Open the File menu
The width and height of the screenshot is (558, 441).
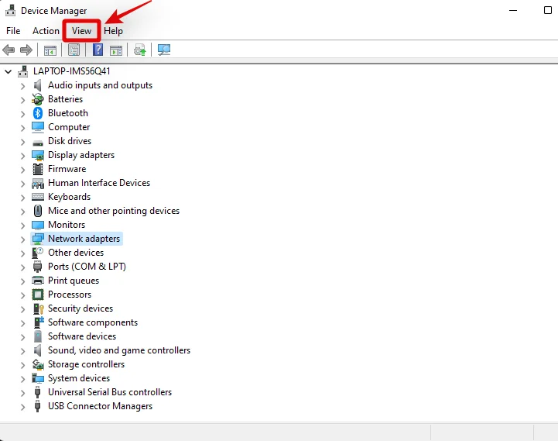click(13, 31)
